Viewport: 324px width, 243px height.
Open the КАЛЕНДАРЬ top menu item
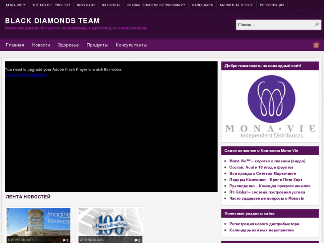click(x=202, y=5)
